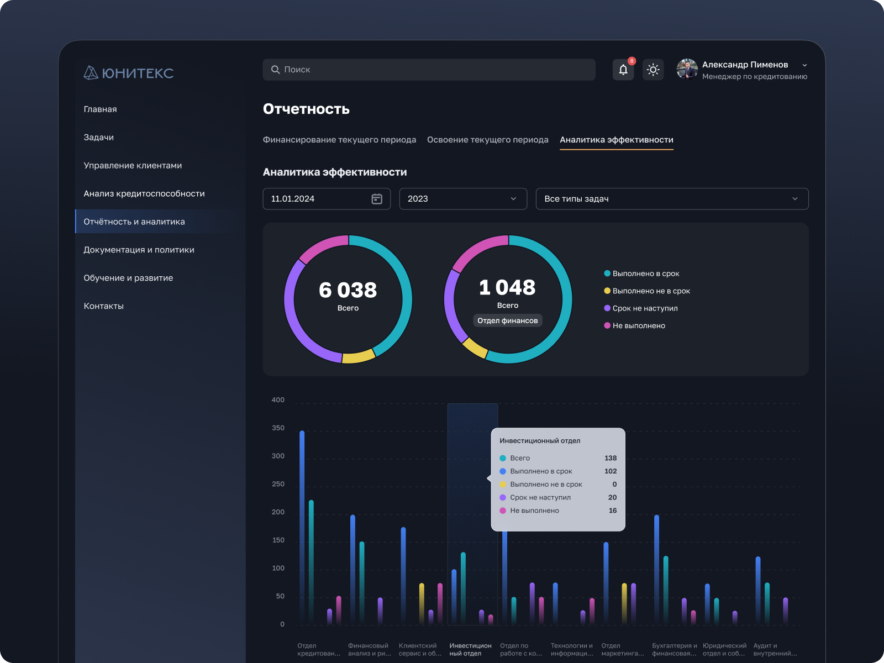Select 'Контакты' in the sidebar
The height and width of the screenshot is (663, 884).
(104, 306)
